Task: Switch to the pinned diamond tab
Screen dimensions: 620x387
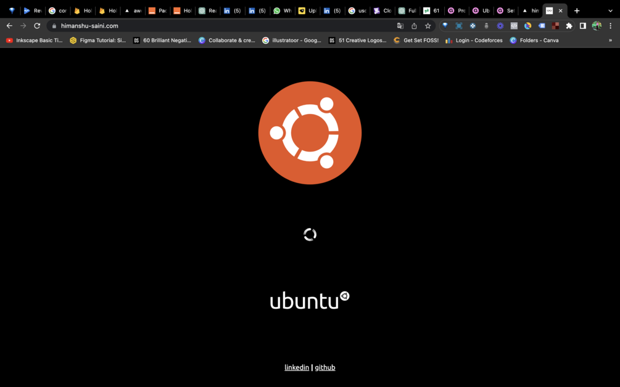Action: click(x=12, y=11)
